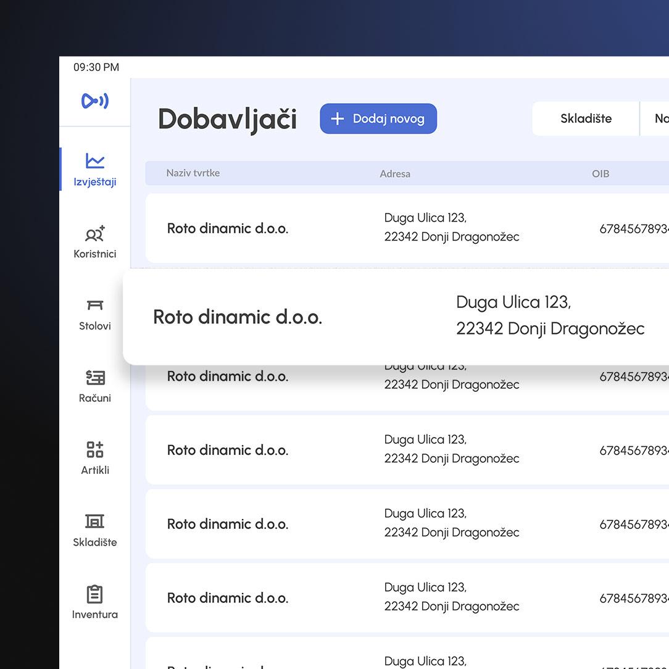Select the Artikli items icon
This screenshot has height=669, width=669.
[94, 450]
